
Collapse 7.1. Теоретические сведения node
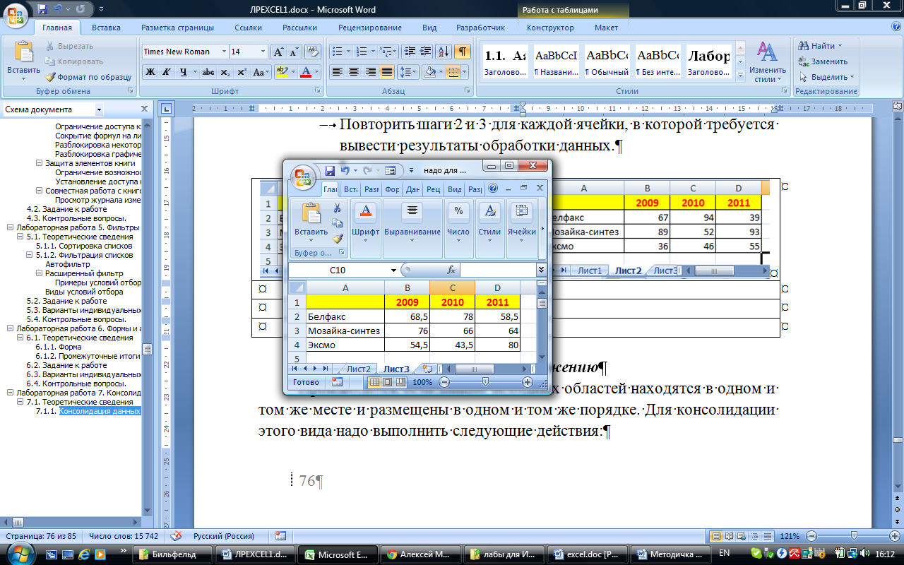(x=20, y=402)
